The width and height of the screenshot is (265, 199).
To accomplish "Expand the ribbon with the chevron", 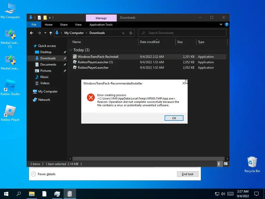I will pos(221,24).
